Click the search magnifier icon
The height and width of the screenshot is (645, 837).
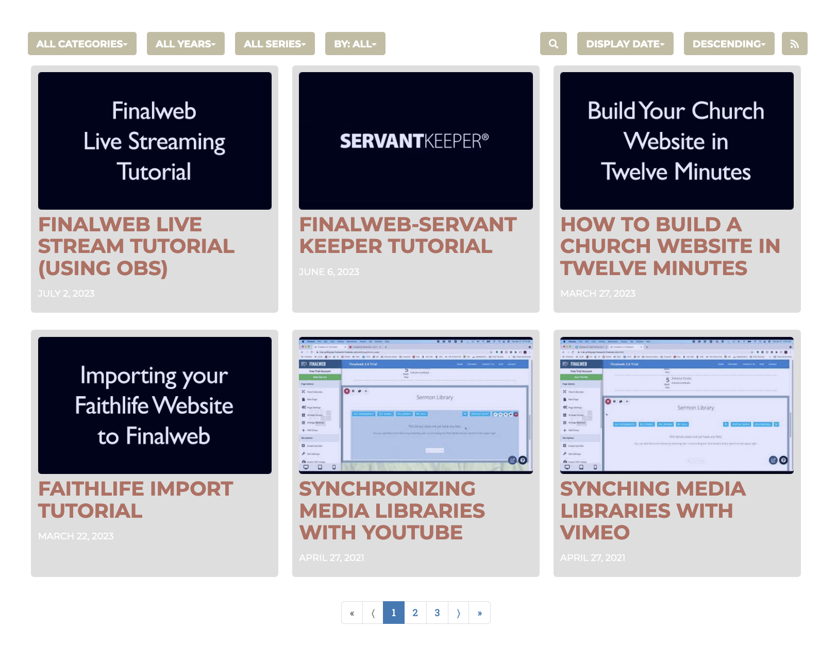click(553, 44)
